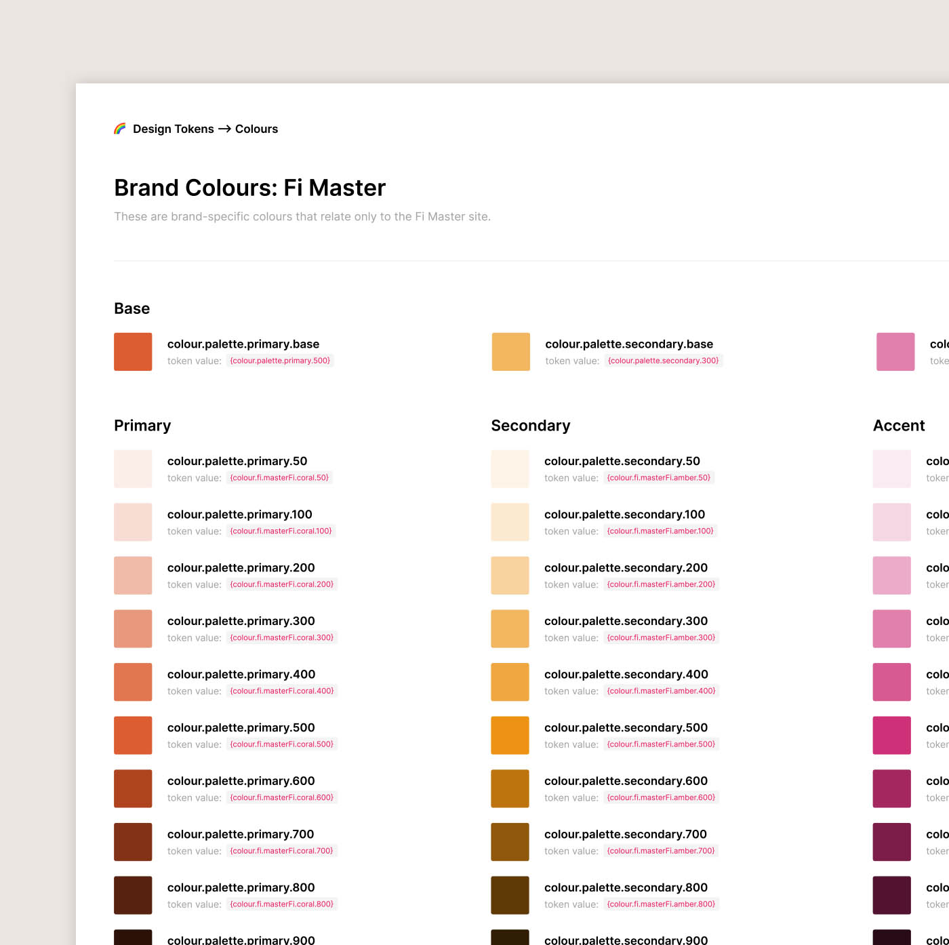Pick the colour.palette.primary.base swatch
The width and height of the screenshot is (949, 945).
click(x=133, y=352)
